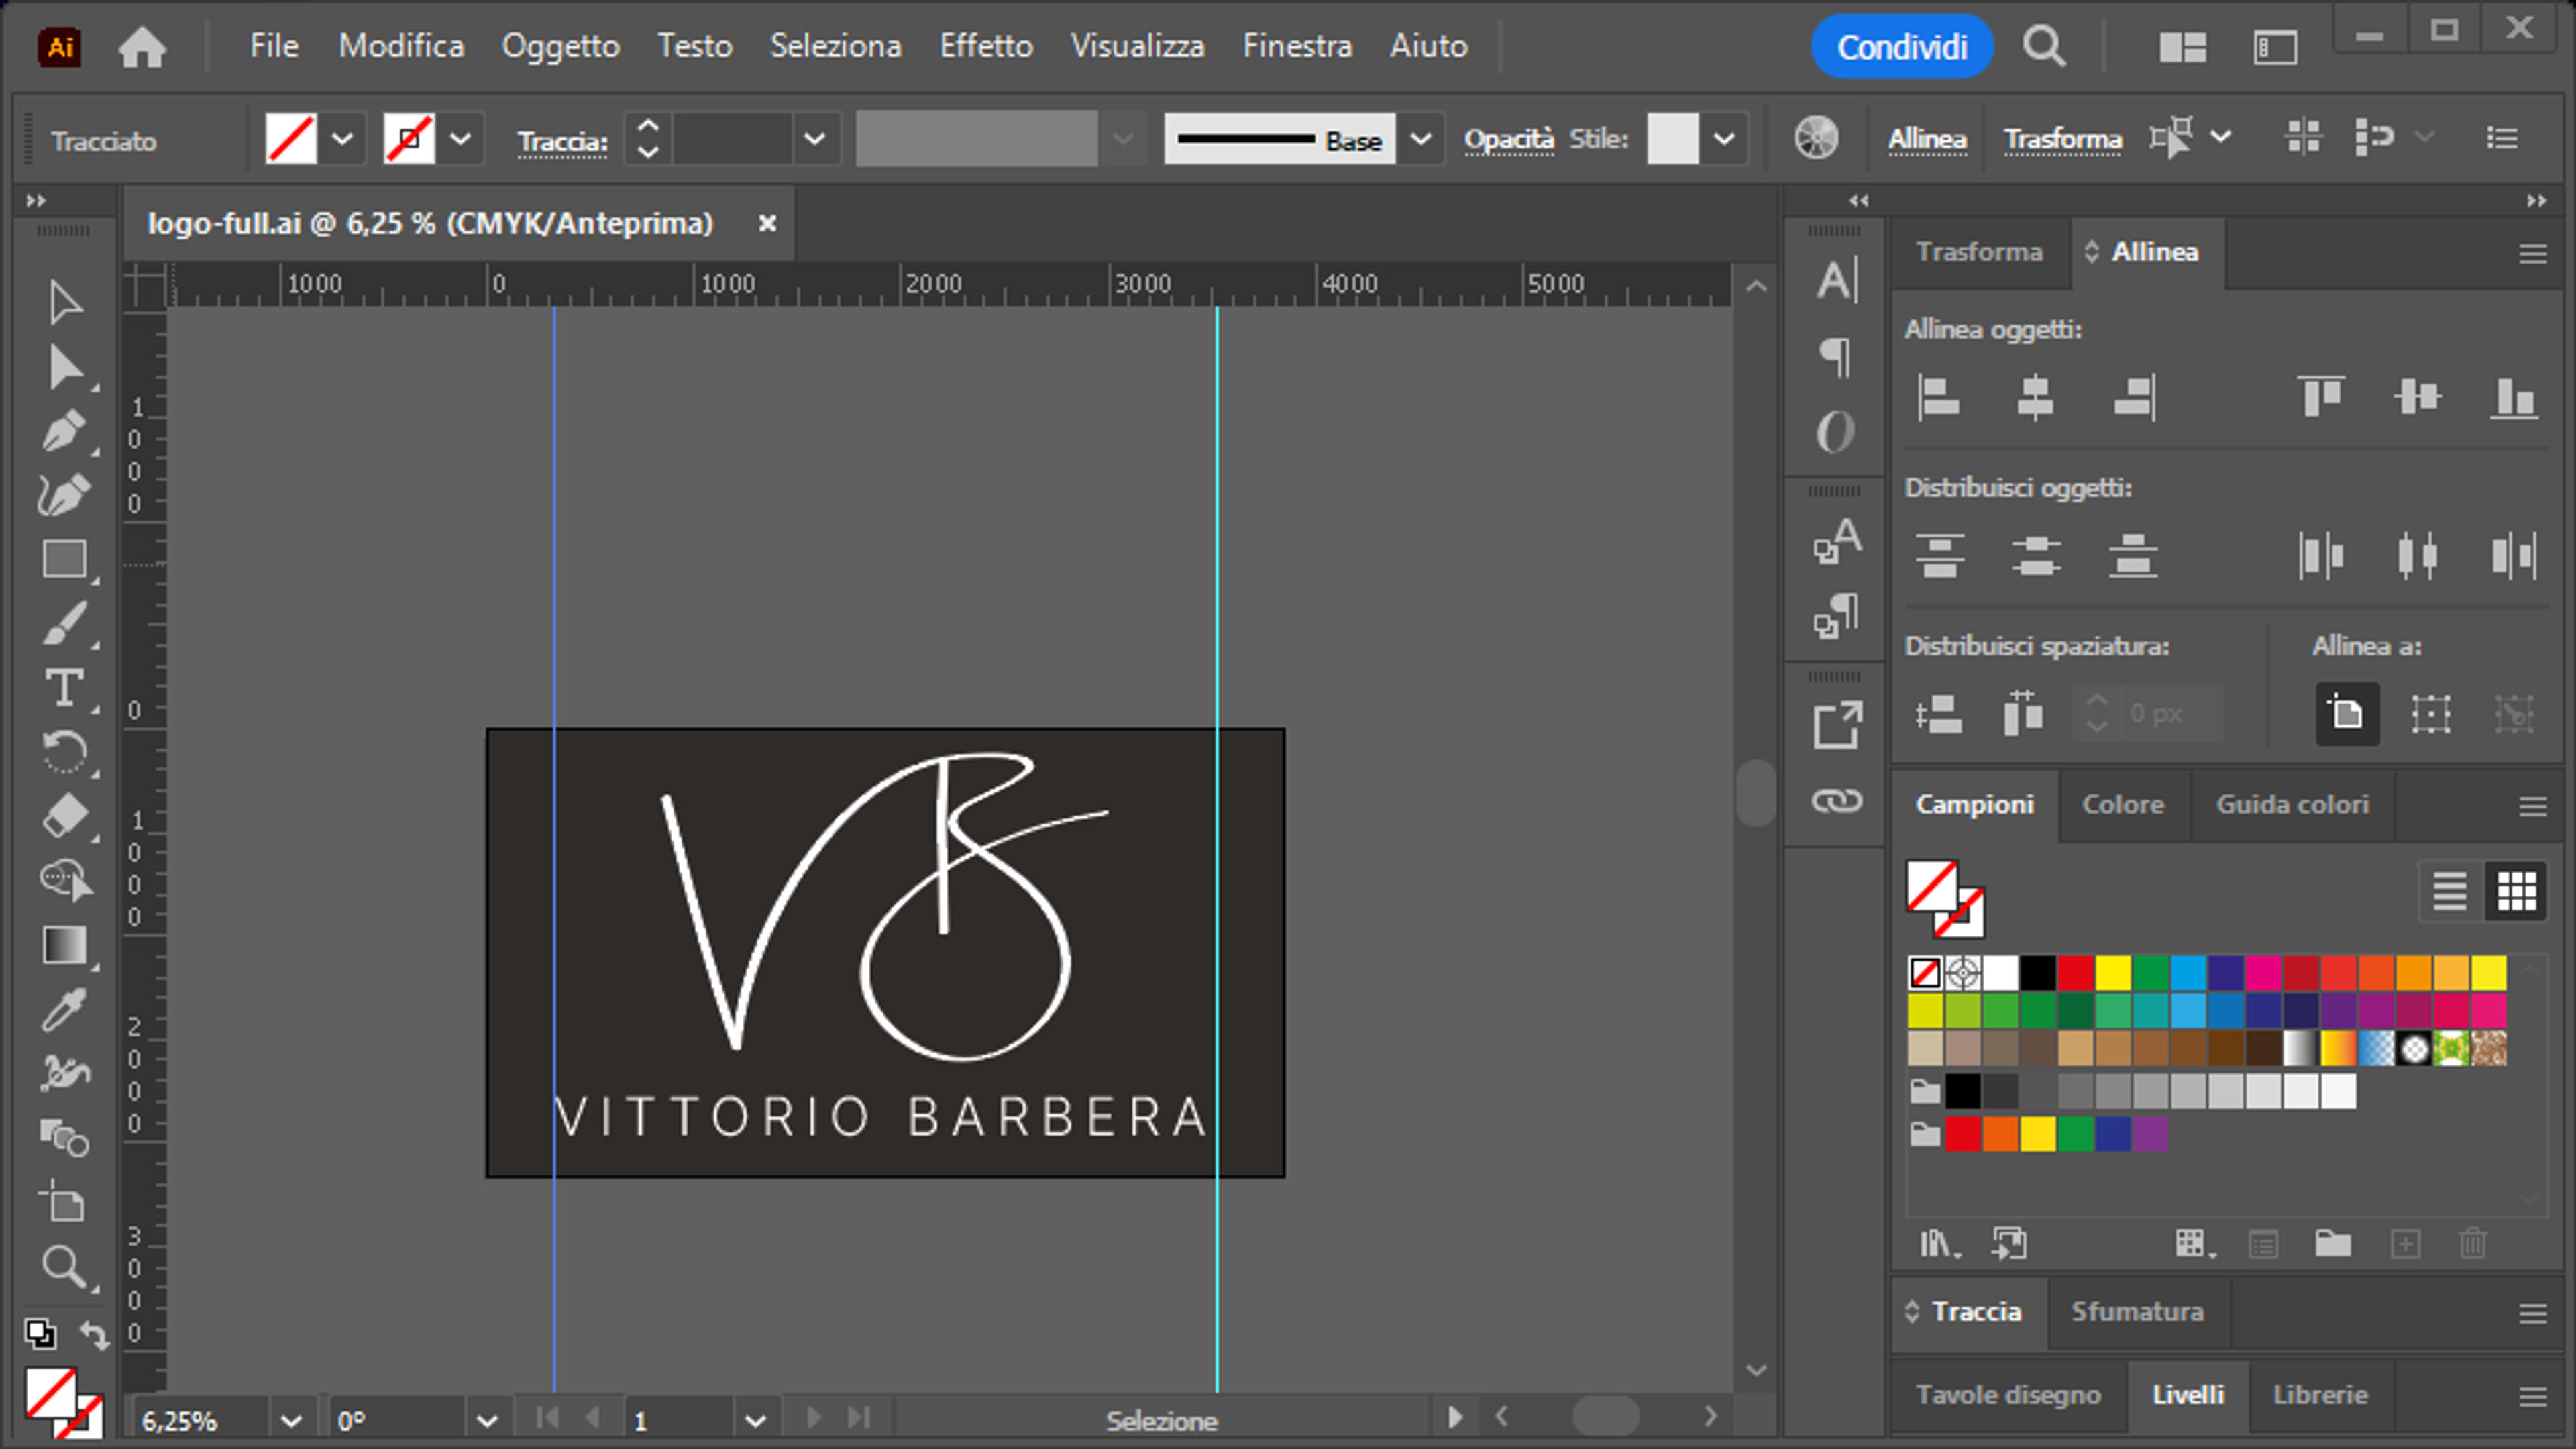The width and height of the screenshot is (2576, 1449).
Task: Click the Condividi button
Action: click(1902, 46)
